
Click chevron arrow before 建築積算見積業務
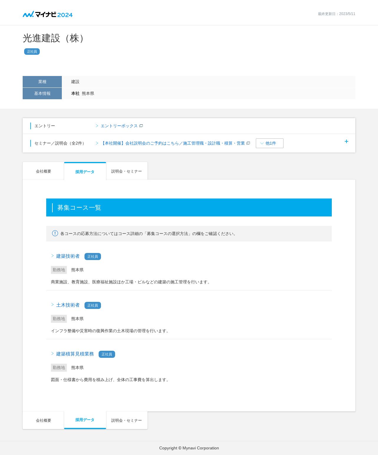[x=52, y=354]
